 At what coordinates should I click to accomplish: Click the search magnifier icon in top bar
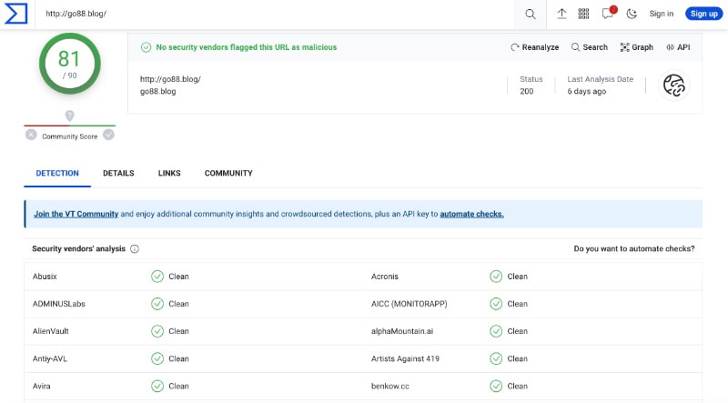531,14
